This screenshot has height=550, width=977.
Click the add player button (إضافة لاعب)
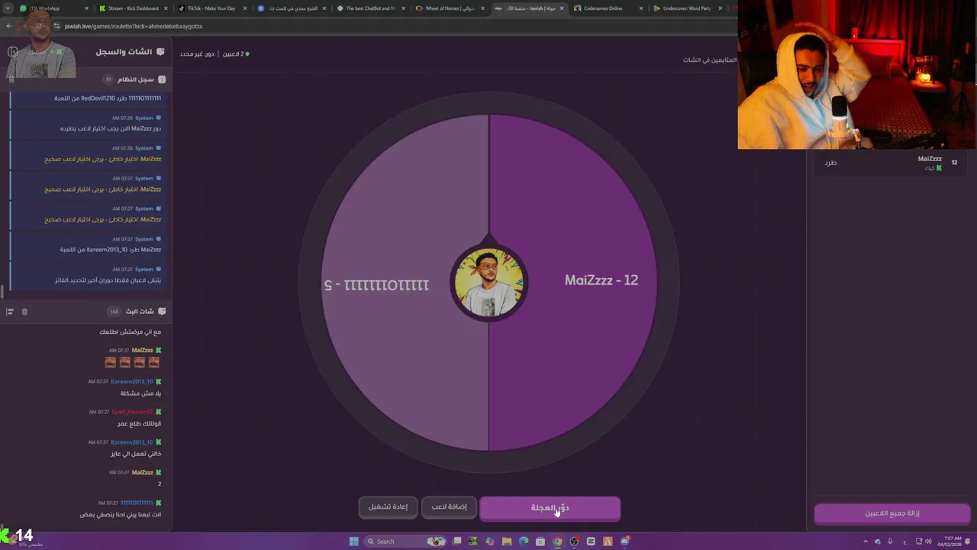point(449,506)
